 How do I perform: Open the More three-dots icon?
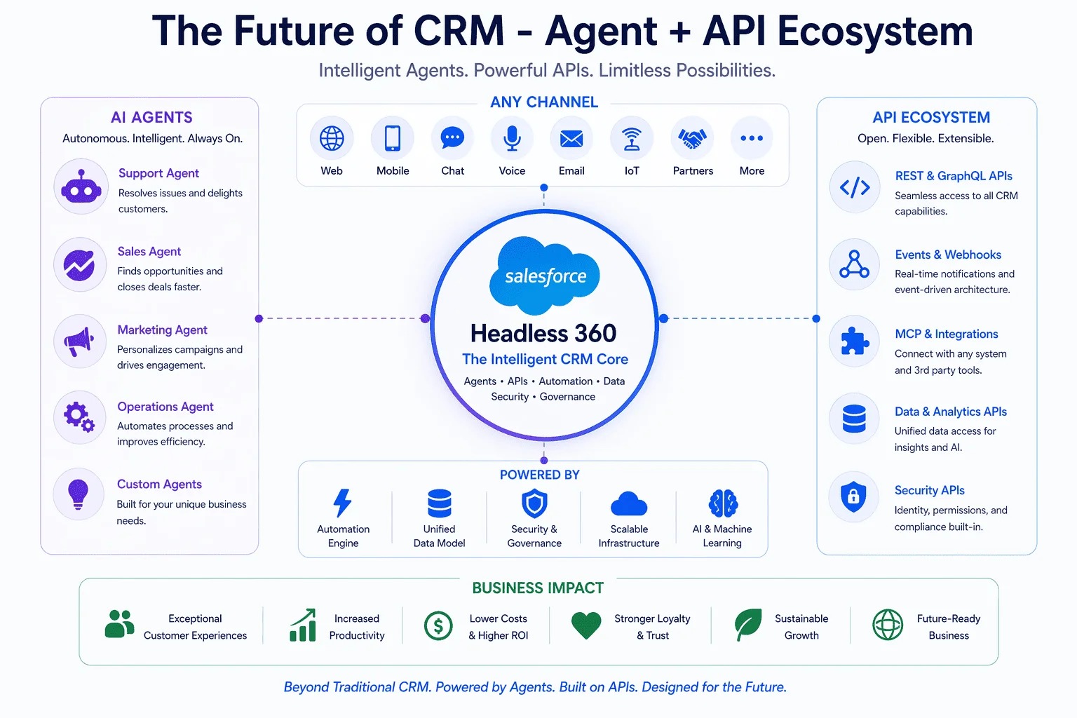[752, 138]
